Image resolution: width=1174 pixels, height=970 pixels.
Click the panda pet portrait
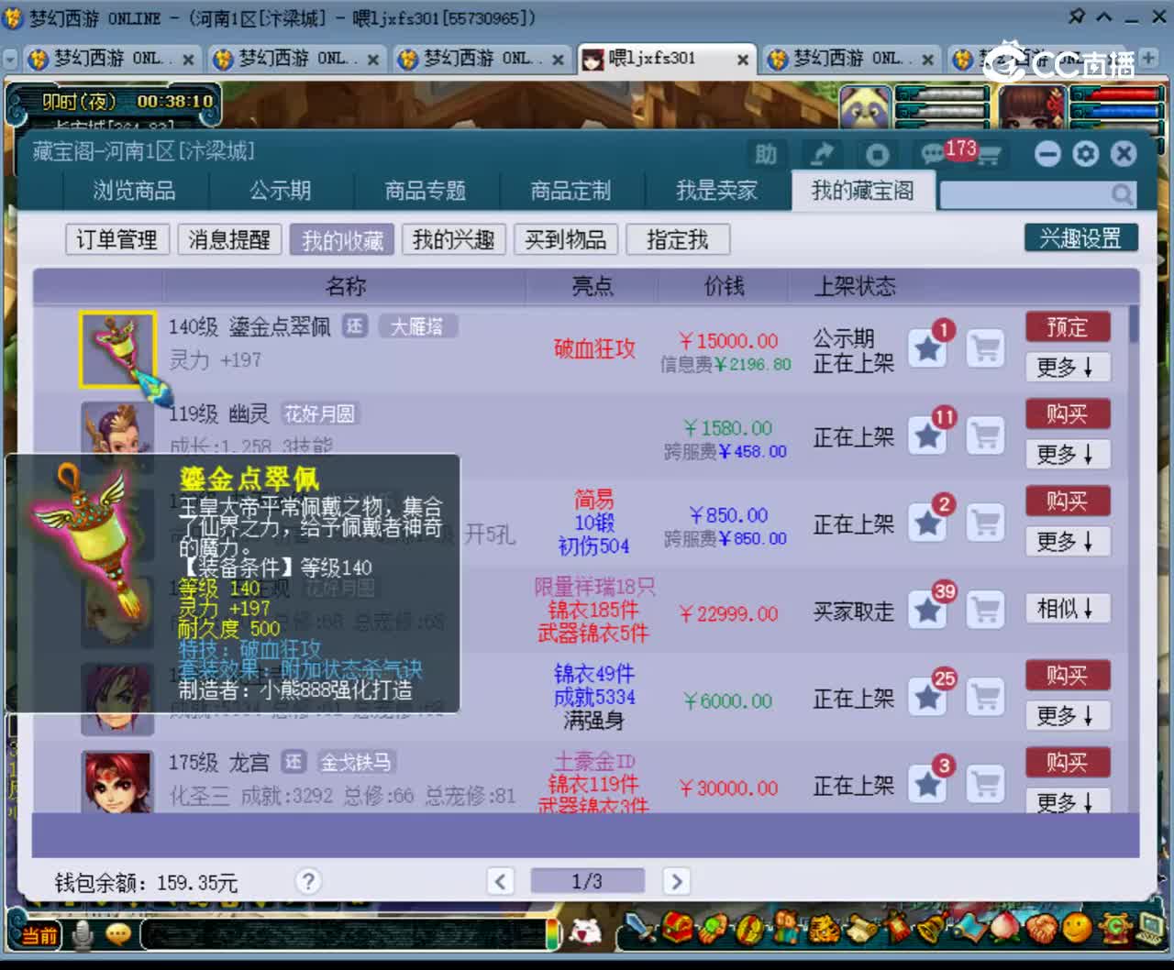(865, 108)
